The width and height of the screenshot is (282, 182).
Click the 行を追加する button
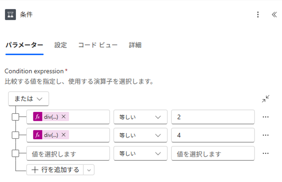pos(55,170)
